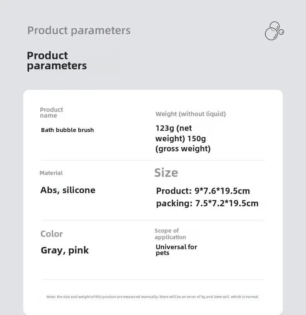
Task: Click the gray 'Product parameters' heading
Action: click(x=79, y=31)
